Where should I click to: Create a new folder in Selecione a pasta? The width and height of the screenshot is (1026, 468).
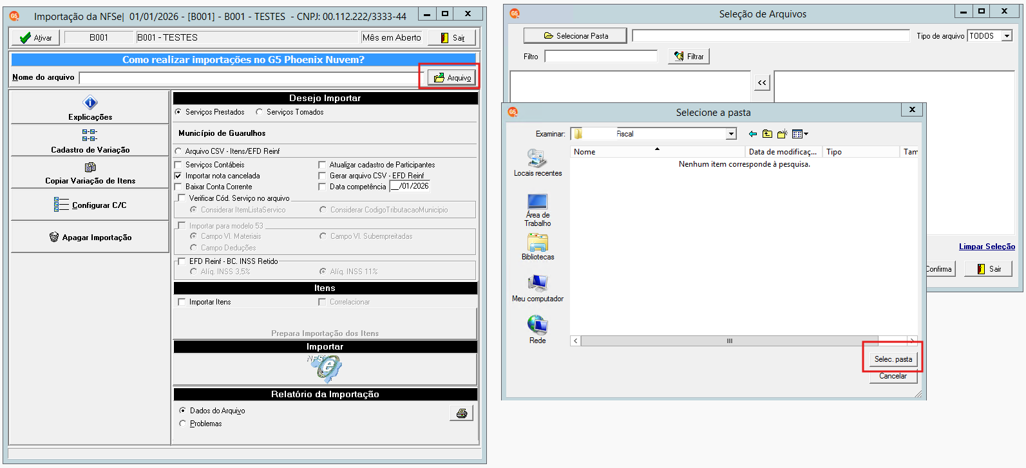click(x=782, y=134)
